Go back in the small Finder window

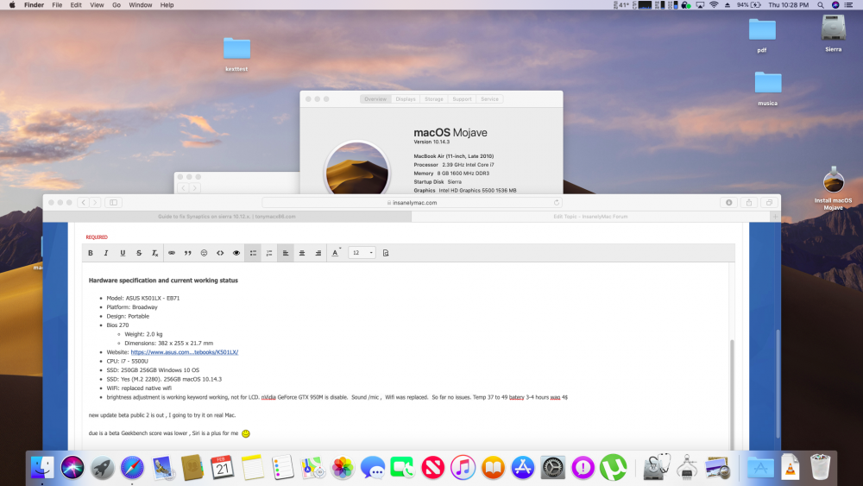(x=183, y=187)
